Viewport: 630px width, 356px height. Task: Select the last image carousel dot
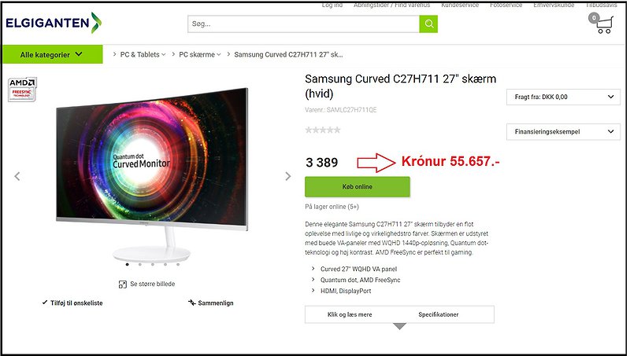tap(178, 264)
